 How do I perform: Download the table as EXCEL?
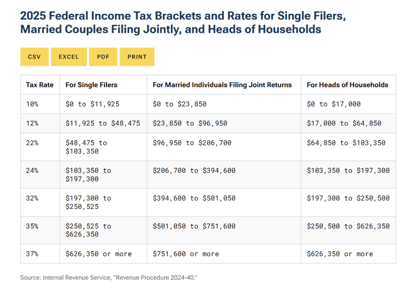[69, 57]
